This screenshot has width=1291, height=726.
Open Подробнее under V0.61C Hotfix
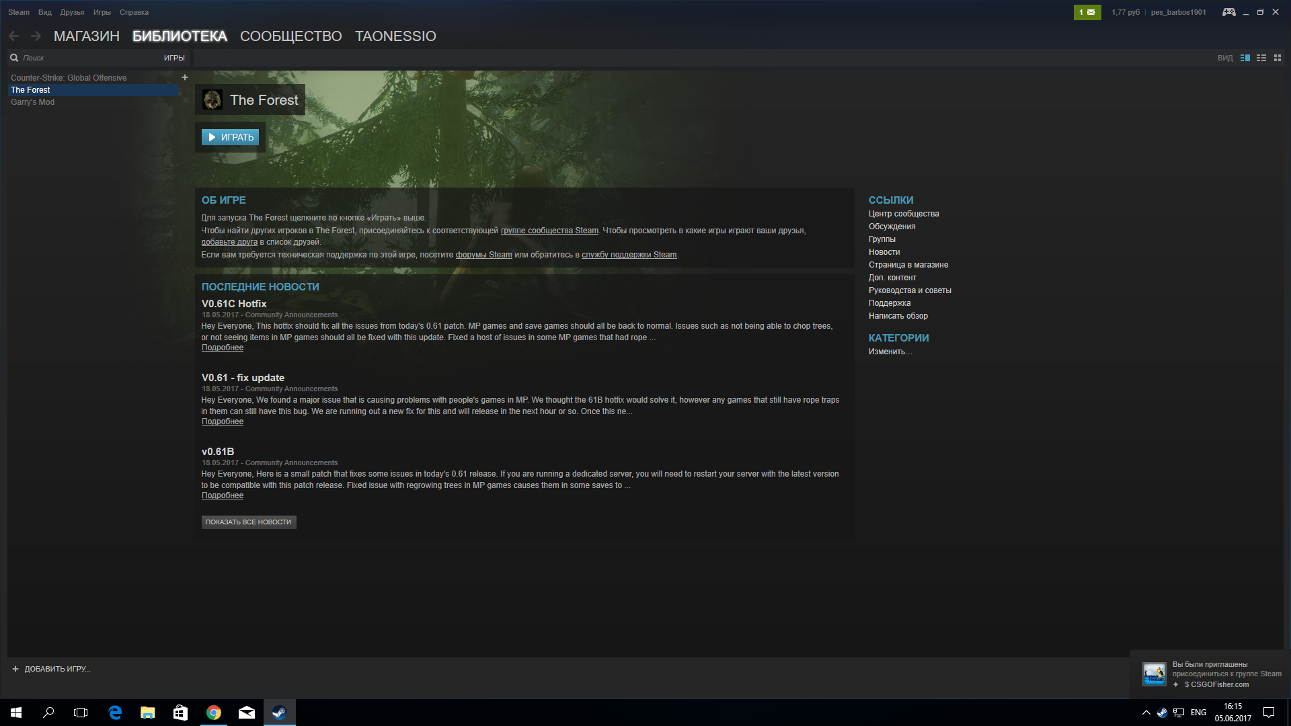pos(223,348)
